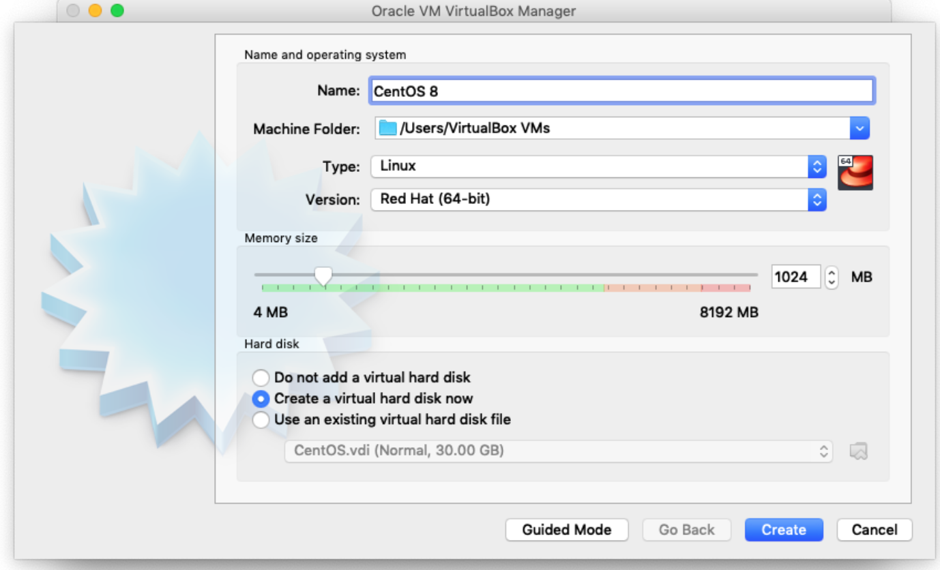This screenshot has height=570, width=940.
Task: Click the memory size stepper arrows
Action: (x=831, y=277)
